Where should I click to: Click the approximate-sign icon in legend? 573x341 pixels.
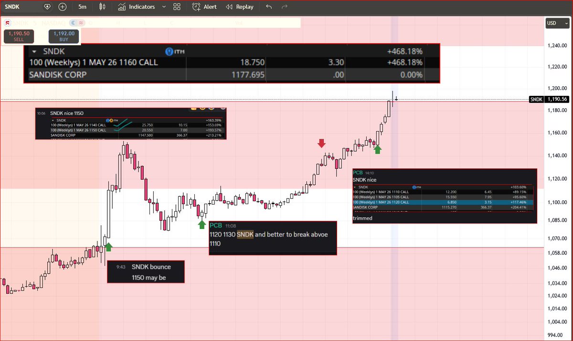tap(81, 22)
